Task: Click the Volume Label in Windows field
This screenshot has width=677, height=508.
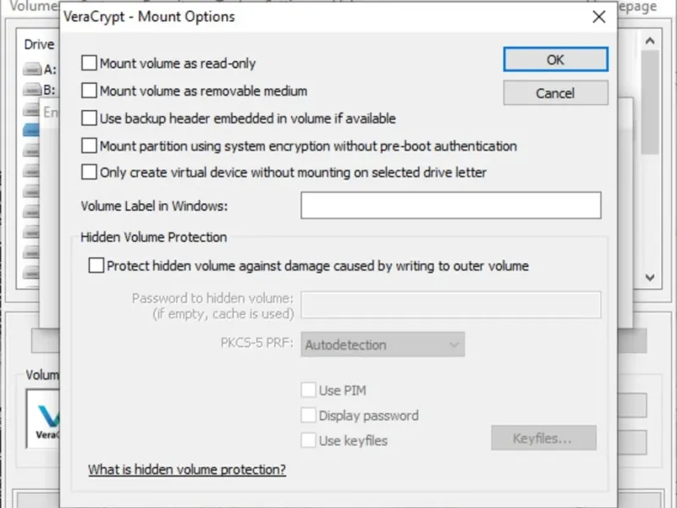Action: click(x=450, y=206)
